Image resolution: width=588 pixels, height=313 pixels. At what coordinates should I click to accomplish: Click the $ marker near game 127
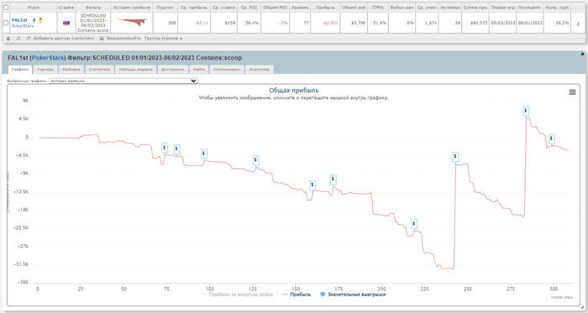coord(255,160)
